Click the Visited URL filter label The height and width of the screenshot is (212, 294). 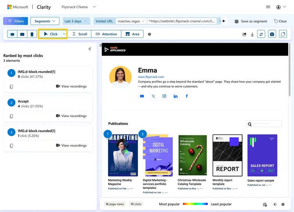point(104,21)
